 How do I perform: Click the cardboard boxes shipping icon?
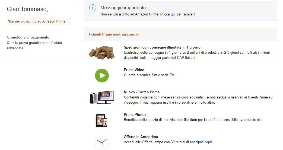point(102,52)
